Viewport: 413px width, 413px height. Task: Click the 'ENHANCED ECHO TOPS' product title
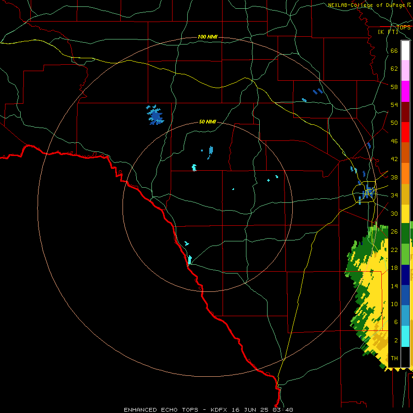(x=161, y=410)
